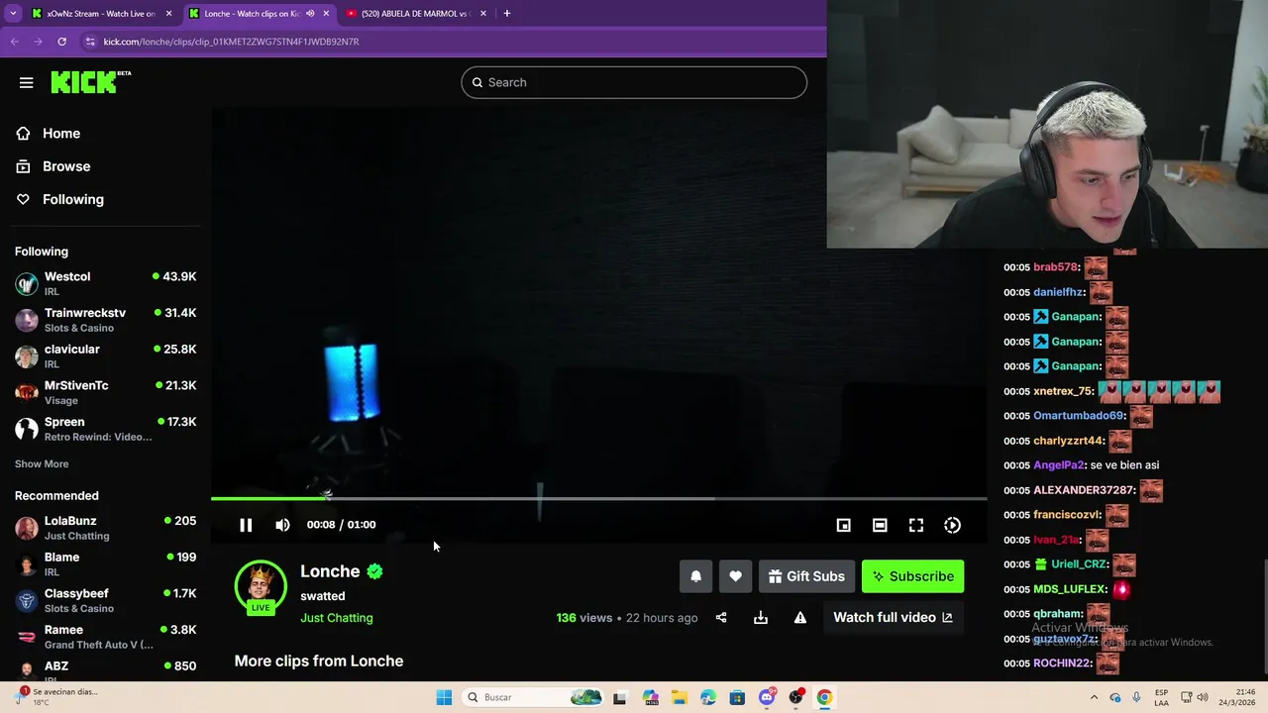This screenshot has width=1268, height=713.
Task: Open MrStivenTc channel in sidebar
Action: [x=105, y=392]
